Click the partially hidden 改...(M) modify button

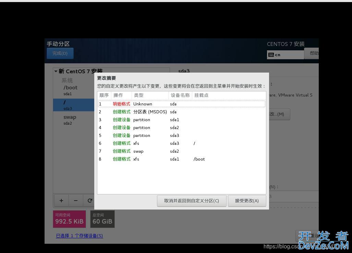279,114
